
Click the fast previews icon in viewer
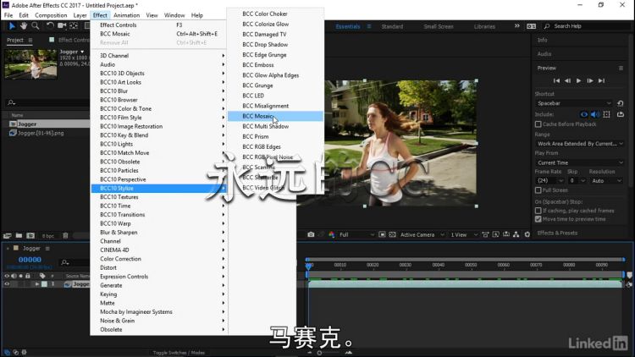(x=495, y=234)
